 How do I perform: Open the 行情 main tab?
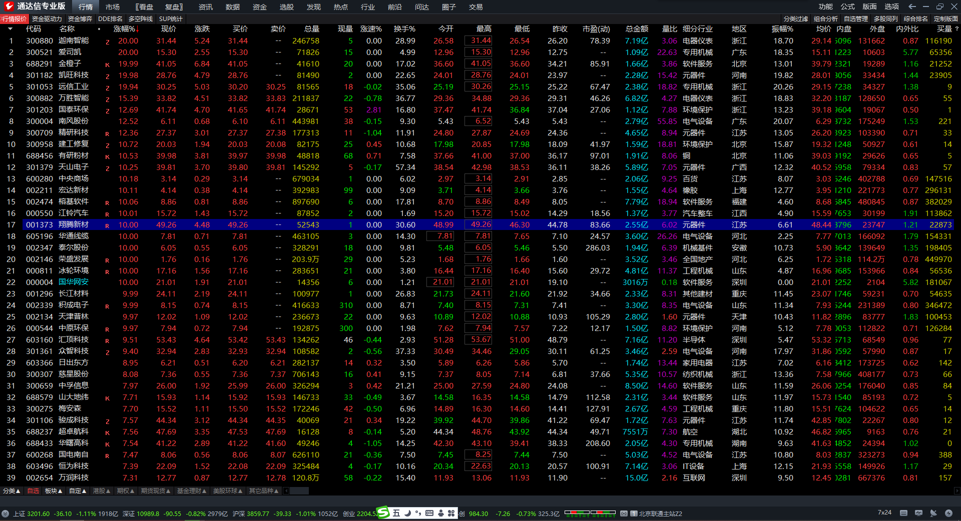(86, 7)
